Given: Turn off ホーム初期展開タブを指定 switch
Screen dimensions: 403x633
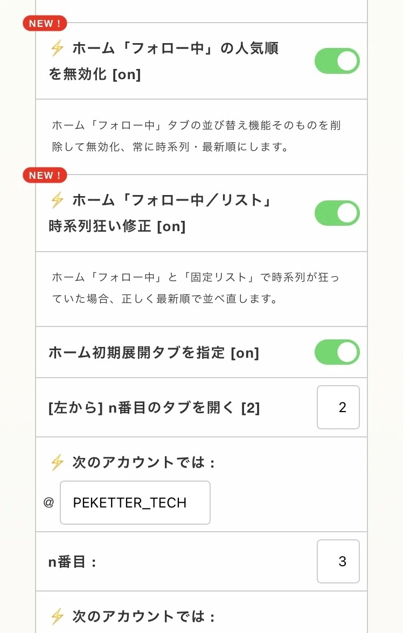Looking at the screenshot, I should (337, 352).
